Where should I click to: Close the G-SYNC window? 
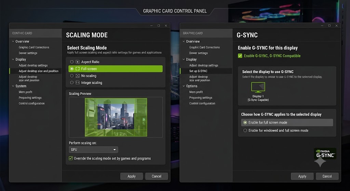tap(336, 26)
